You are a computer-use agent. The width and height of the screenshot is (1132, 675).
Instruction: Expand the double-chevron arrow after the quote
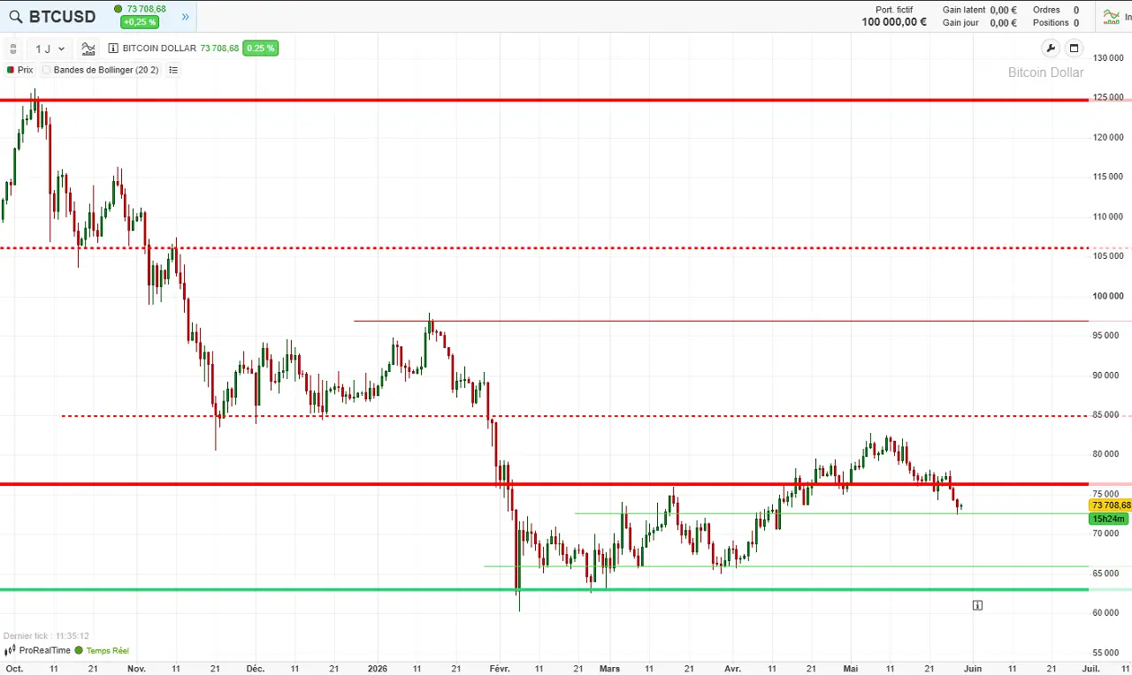point(185,16)
